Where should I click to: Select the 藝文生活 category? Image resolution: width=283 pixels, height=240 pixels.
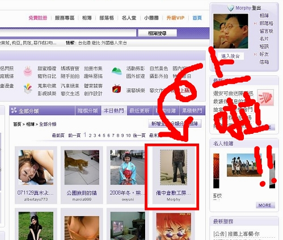point(70,94)
